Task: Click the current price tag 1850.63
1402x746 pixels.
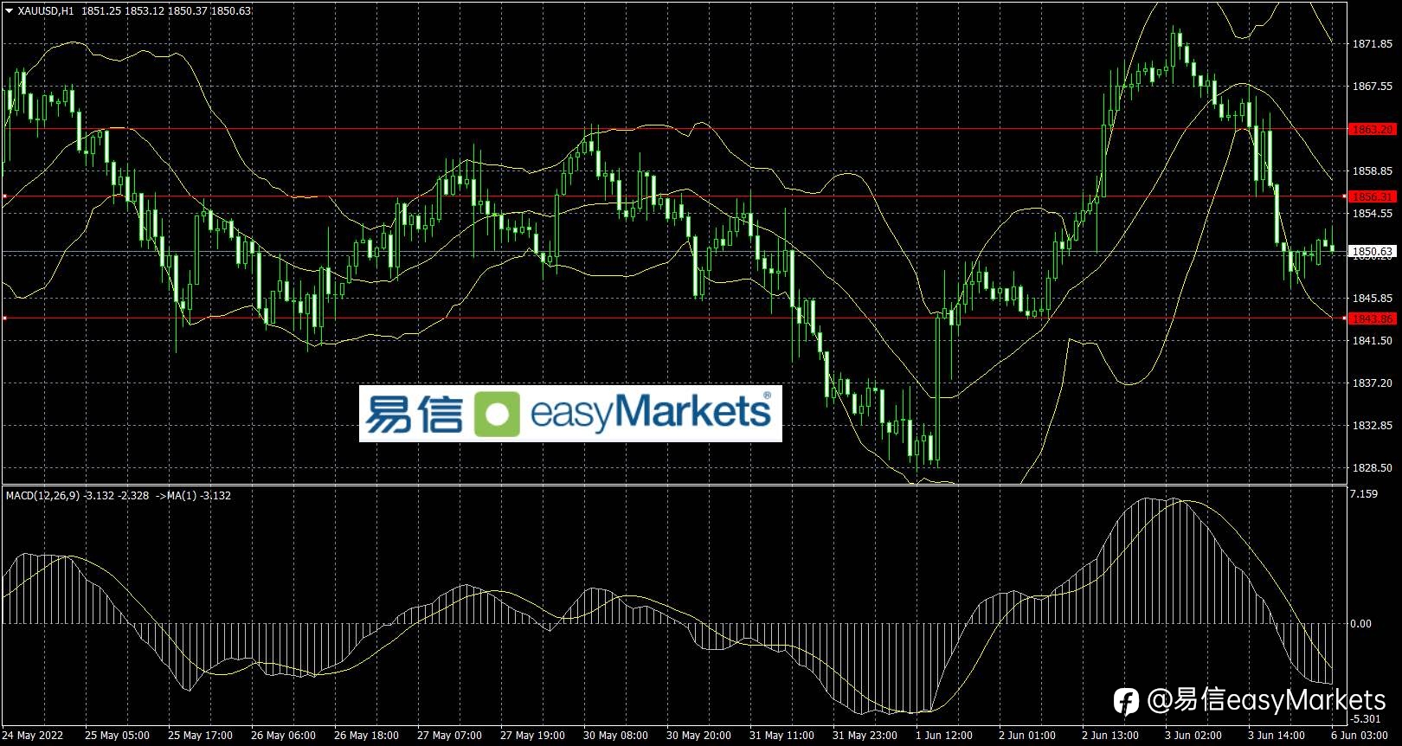Action: (x=1373, y=252)
